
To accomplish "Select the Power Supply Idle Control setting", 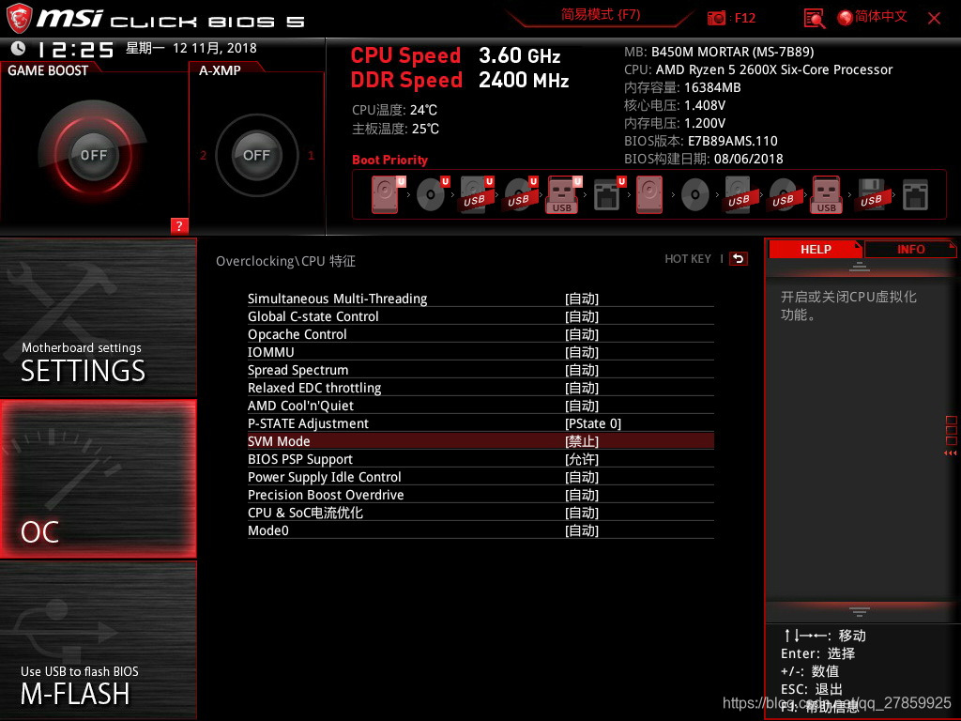I will 480,477.
